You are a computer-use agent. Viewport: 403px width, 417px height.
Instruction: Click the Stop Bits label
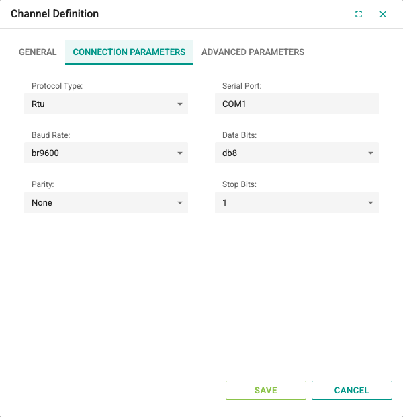[239, 184]
